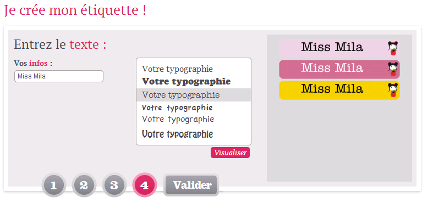Image resolution: width=433 pixels, height=203 pixels.
Task: Select the light pink label preview
Action: coord(339,48)
